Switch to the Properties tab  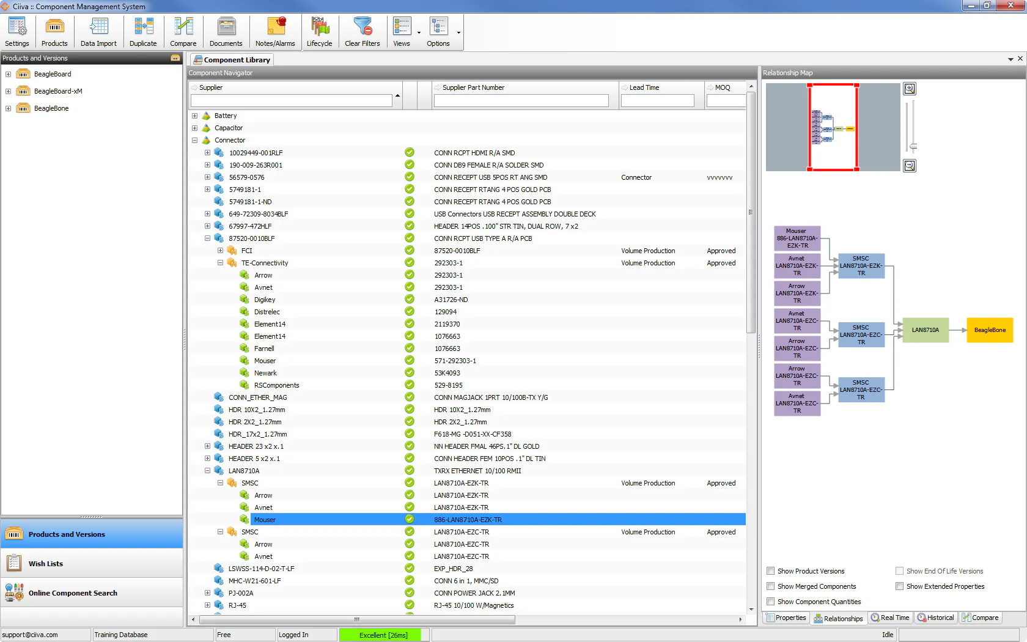coord(786,618)
